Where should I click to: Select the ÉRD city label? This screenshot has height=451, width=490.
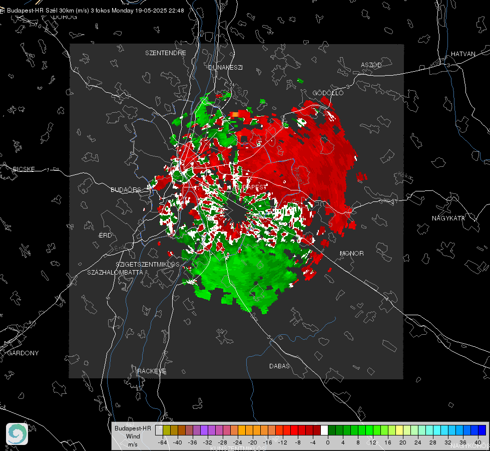tap(105, 236)
